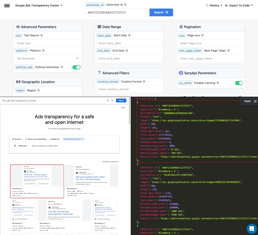This screenshot has width=258, height=235.
Task: Click the region parameter tag
Action: point(20,90)
